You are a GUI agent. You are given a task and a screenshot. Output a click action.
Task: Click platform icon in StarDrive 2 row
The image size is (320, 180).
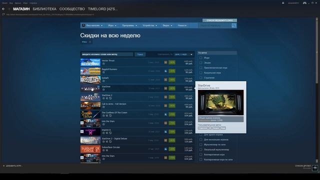(x=165, y=97)
